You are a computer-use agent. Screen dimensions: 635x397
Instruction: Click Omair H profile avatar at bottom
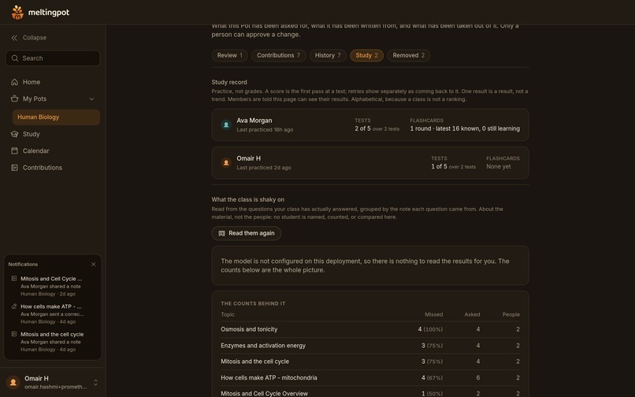point(13,382)
